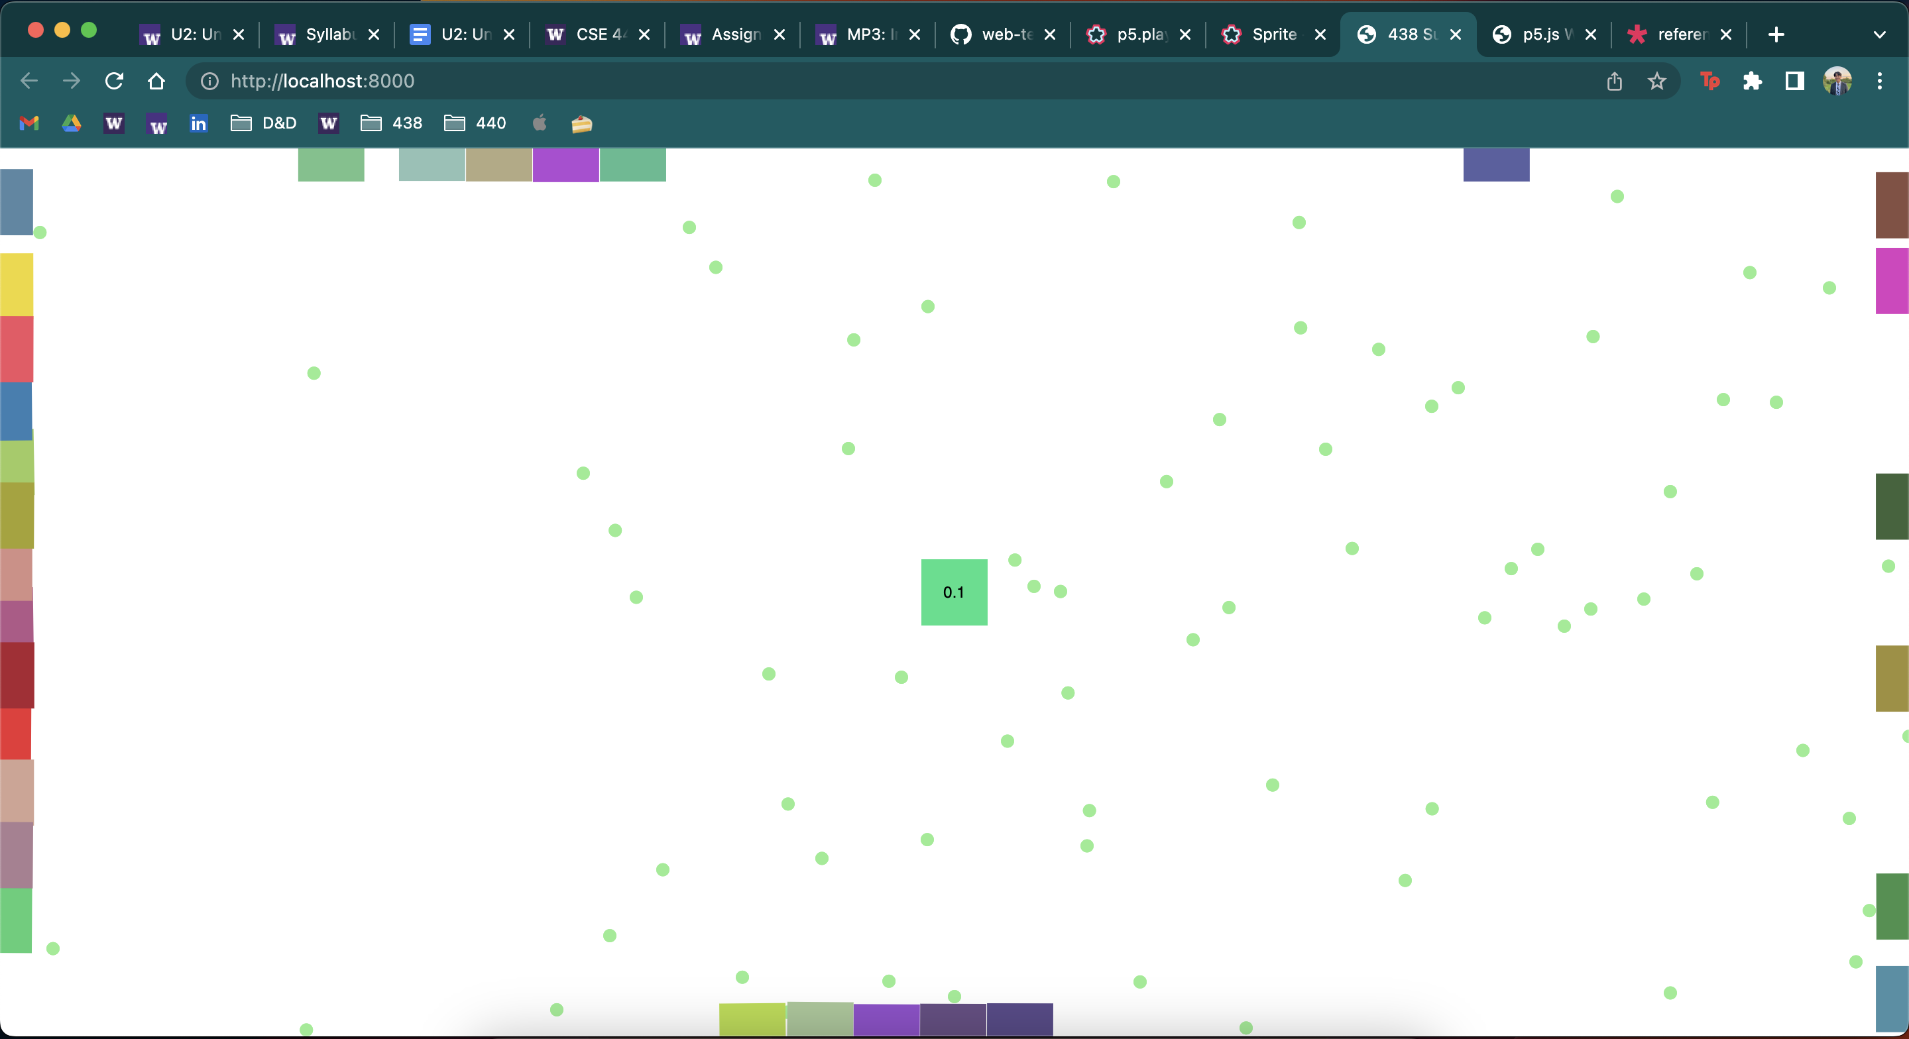Screen dimensions: 1909x1039
Task: Open the p5.js tab
Action: point(1535,34)
